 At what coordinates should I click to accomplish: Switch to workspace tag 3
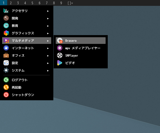pyautogui.click(x=18, y=3)
